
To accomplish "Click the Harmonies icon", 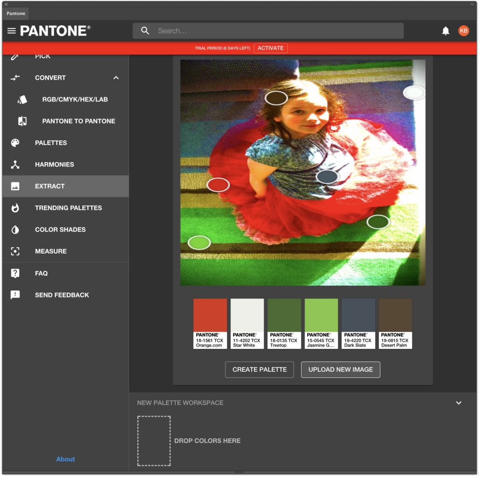I will pos(15,165).
